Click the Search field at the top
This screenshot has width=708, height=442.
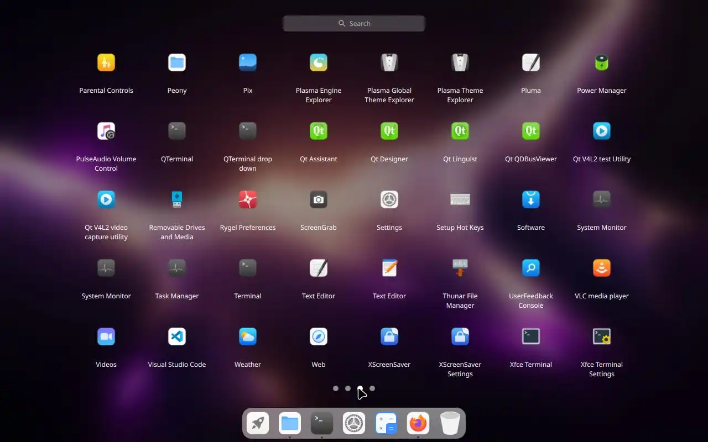[354, 23]
